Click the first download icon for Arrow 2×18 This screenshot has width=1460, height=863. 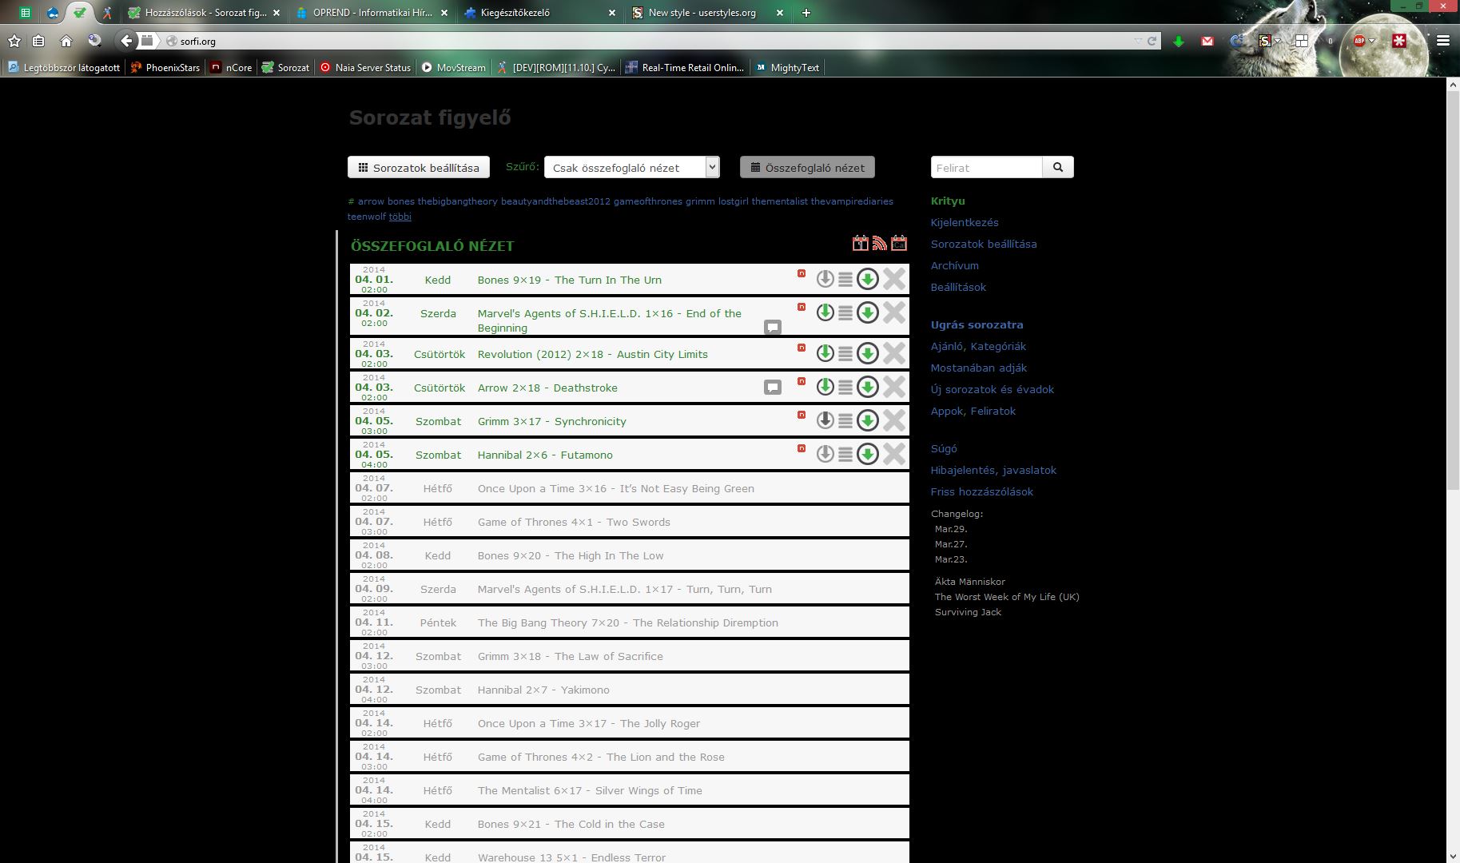coord(825,387)
